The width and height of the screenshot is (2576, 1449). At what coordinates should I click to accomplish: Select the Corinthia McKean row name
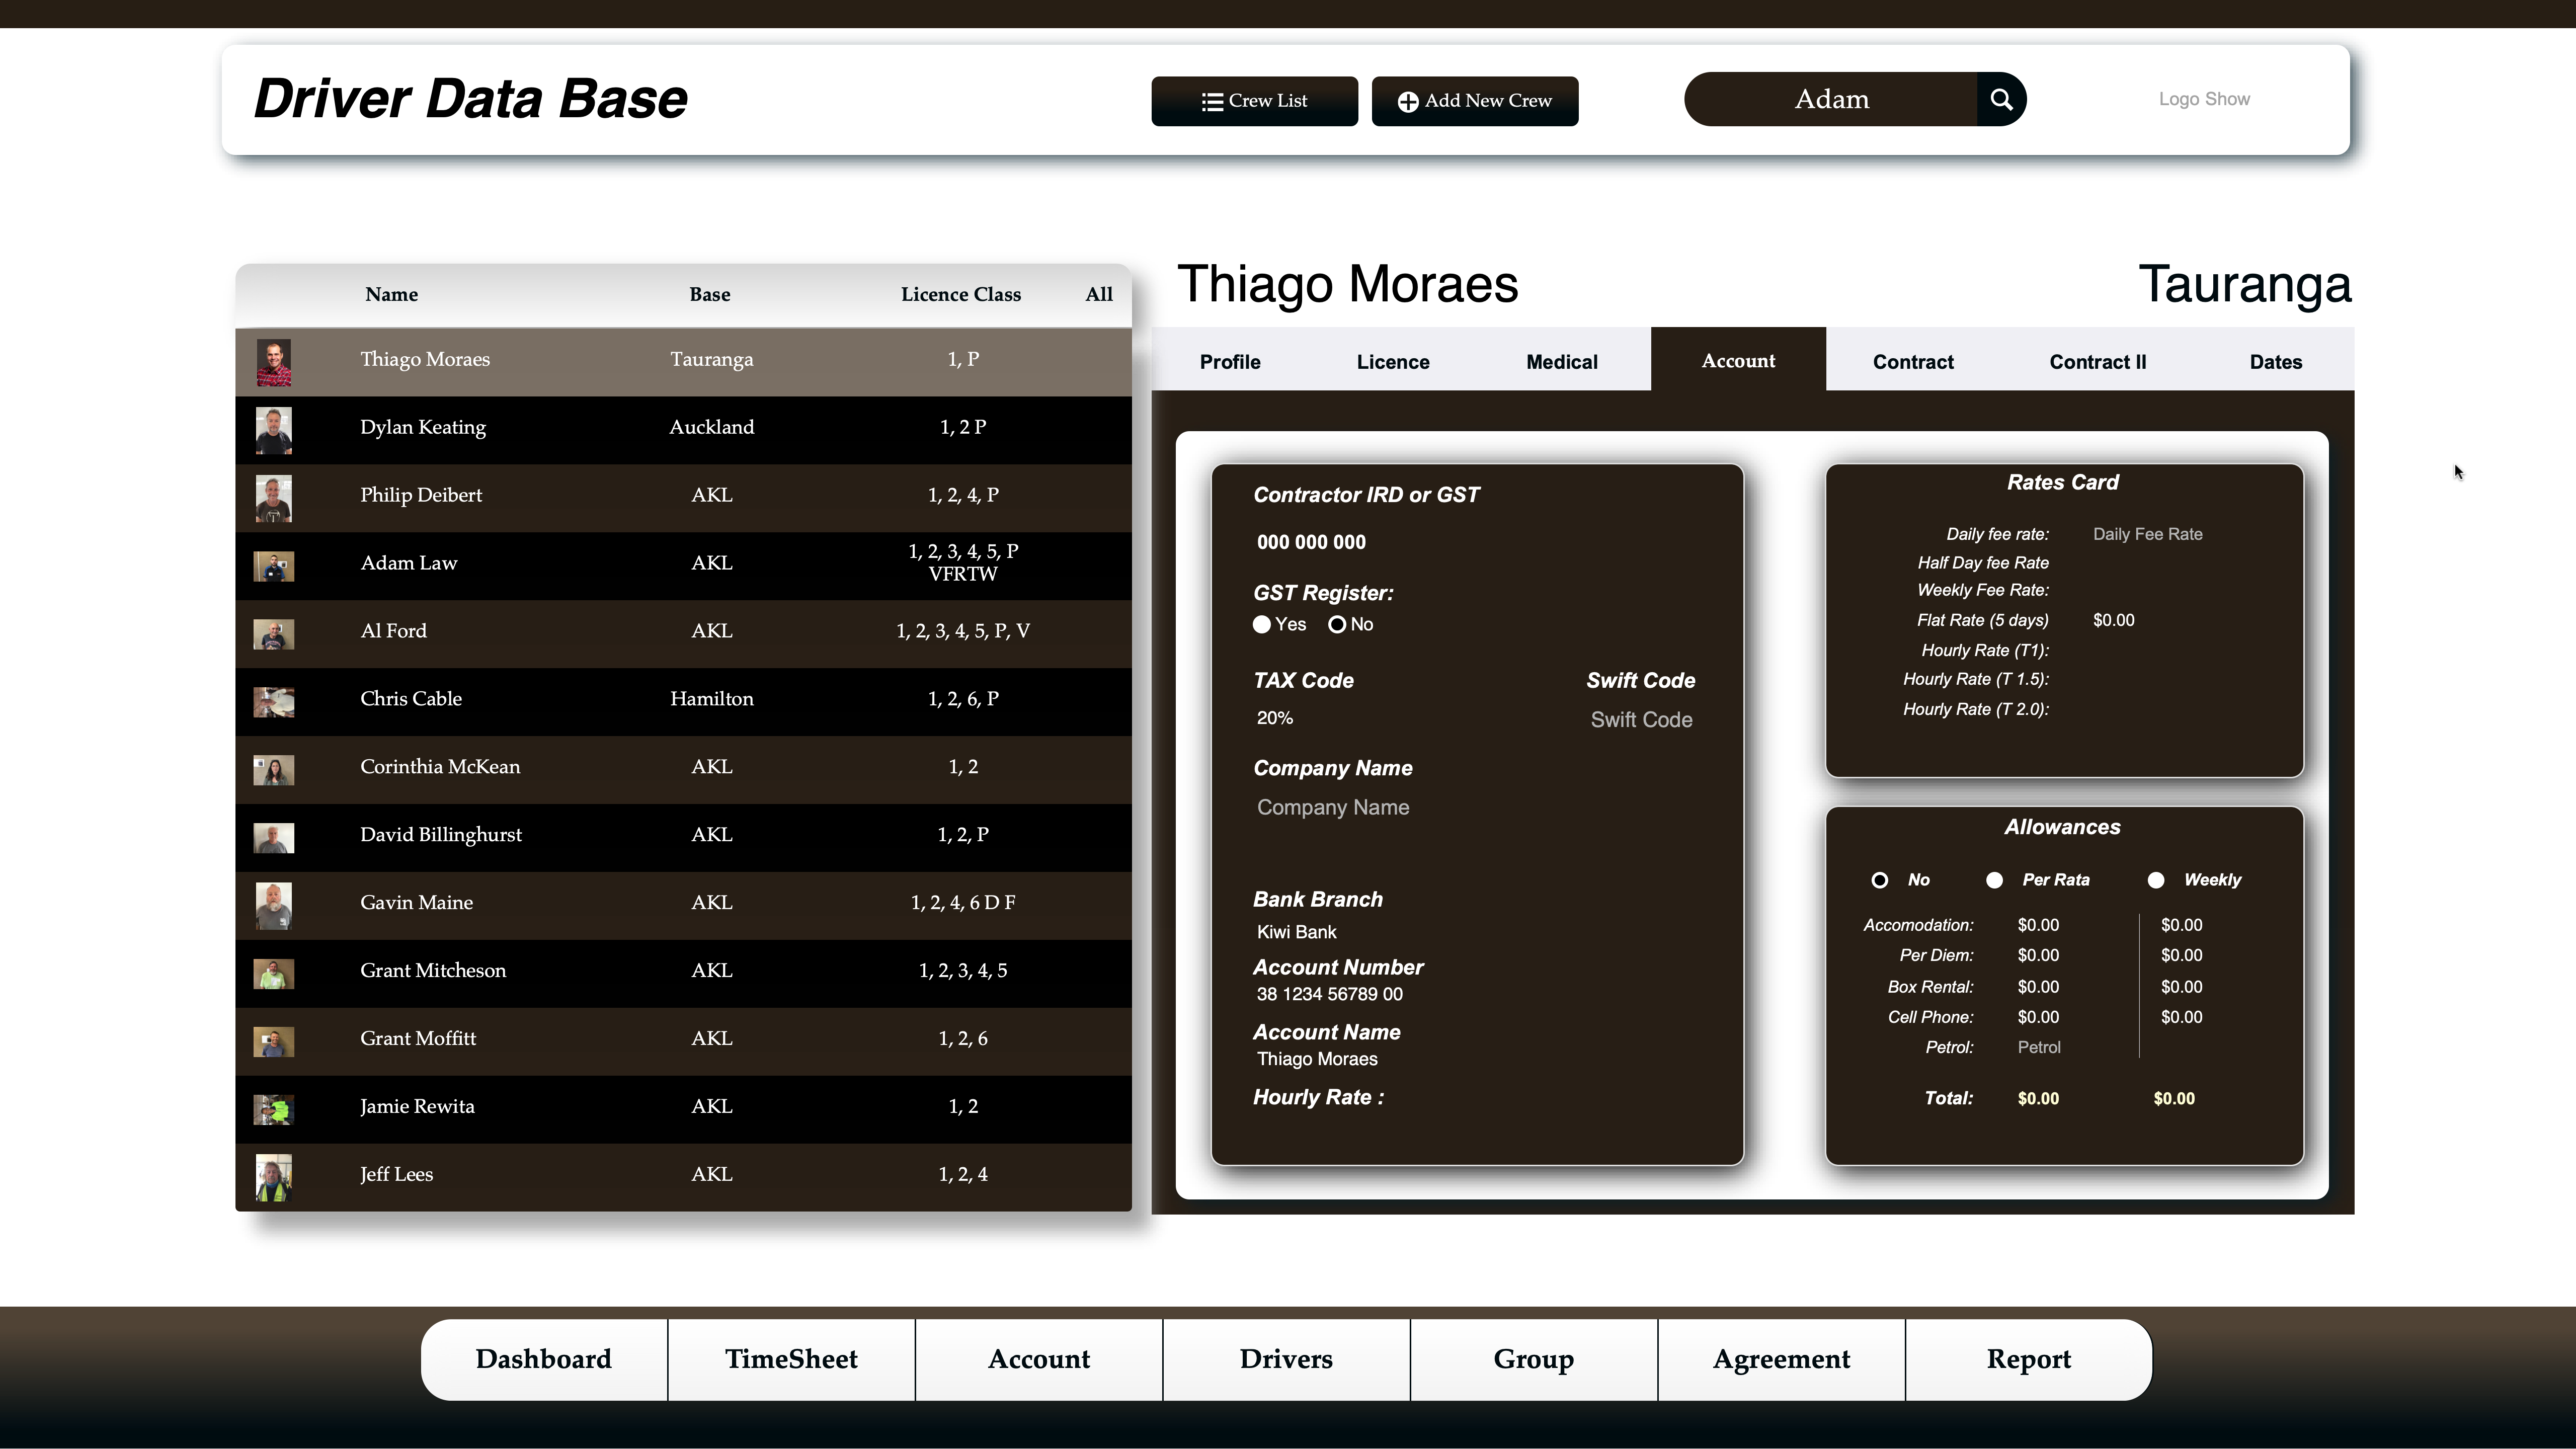click(440, 767)
